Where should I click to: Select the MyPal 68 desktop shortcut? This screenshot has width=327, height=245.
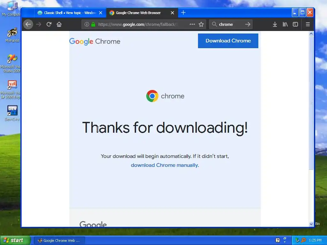point(12,35)
